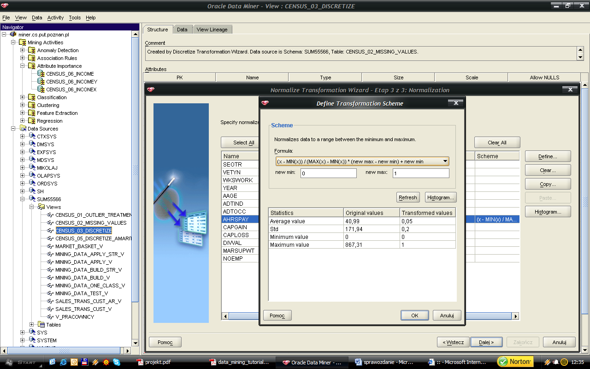Click the Regression folder icon
This screenshot has width=590, height=369.
point(32,121)
